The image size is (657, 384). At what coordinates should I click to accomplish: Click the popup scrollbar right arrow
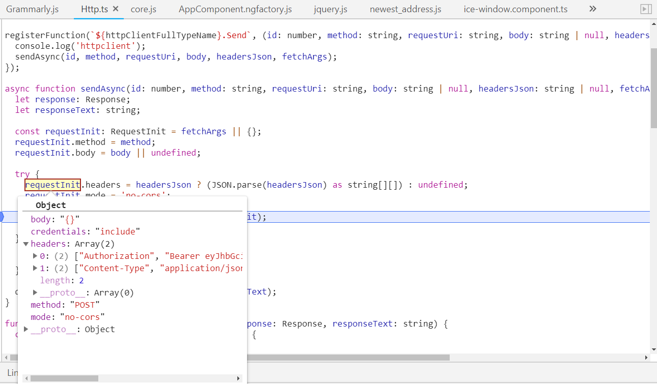click(x=238, y=378)
